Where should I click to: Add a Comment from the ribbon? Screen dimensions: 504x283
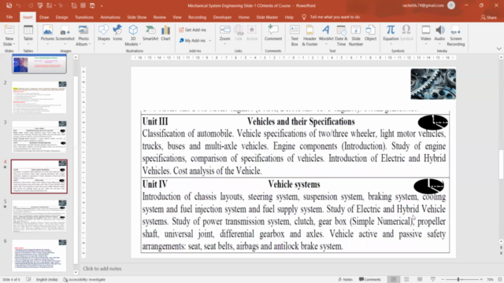(x=273, y=33)
